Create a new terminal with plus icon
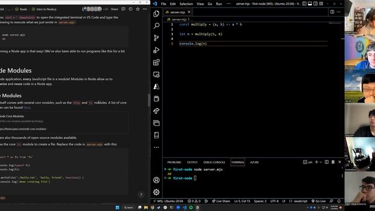375x211 pixels. pos(316,162)
